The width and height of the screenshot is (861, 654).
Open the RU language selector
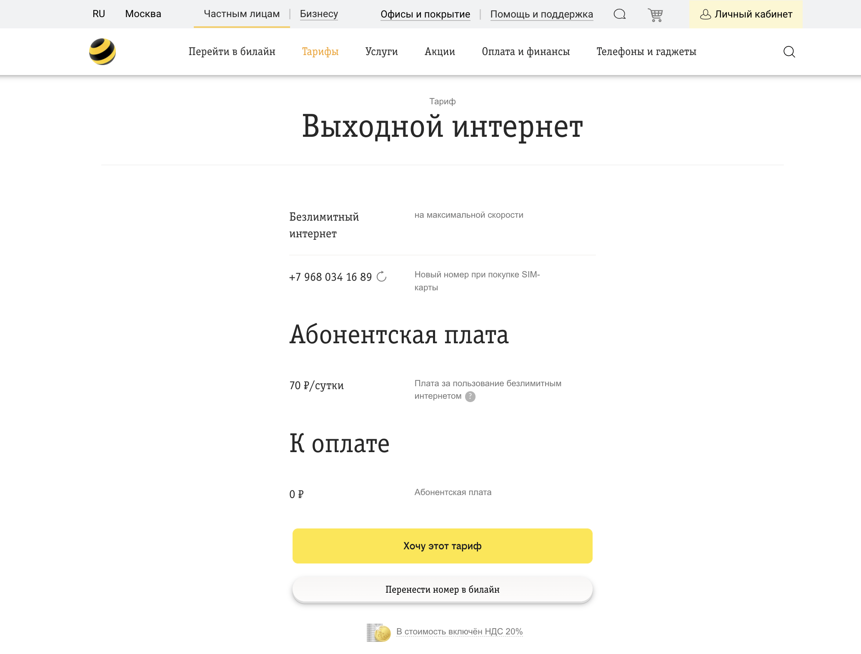pos(99,13)
